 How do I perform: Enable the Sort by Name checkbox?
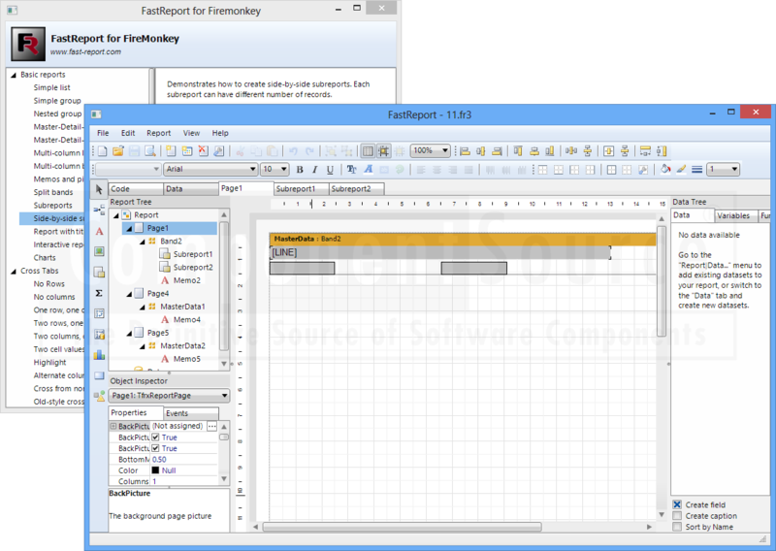[677, 527]
